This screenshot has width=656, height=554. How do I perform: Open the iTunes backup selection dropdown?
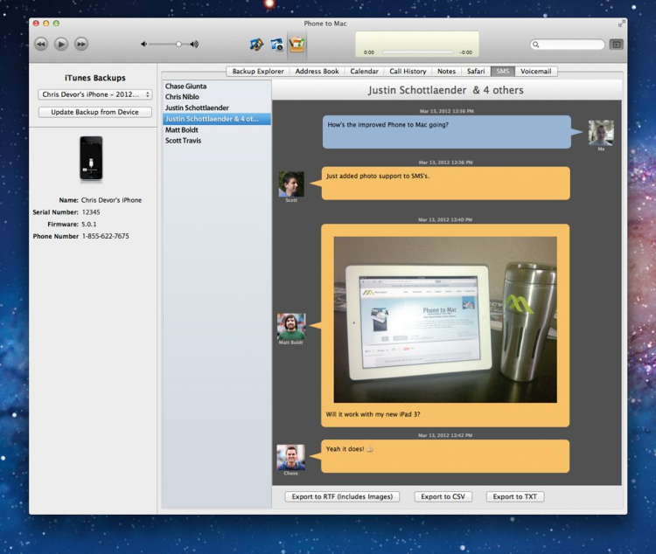(x=94, y=94)
